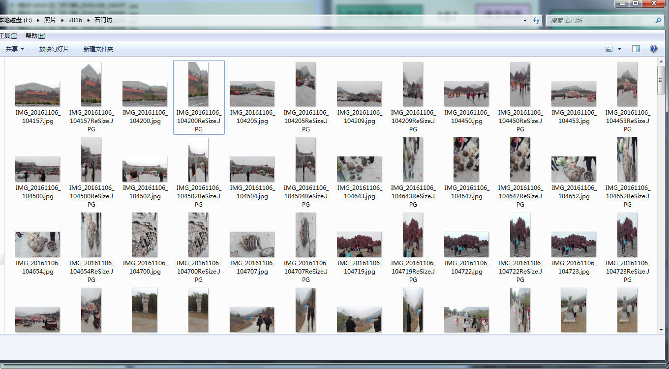The height and width of the screenshot is (369, 669).
Task: Click file name IMG_20161106_104700ReSize.JPG
Action: (199, 271)
